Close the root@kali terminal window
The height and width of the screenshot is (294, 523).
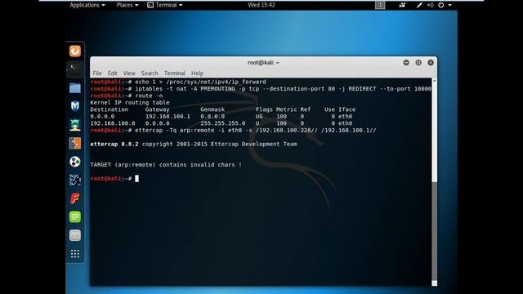[431, 62]
